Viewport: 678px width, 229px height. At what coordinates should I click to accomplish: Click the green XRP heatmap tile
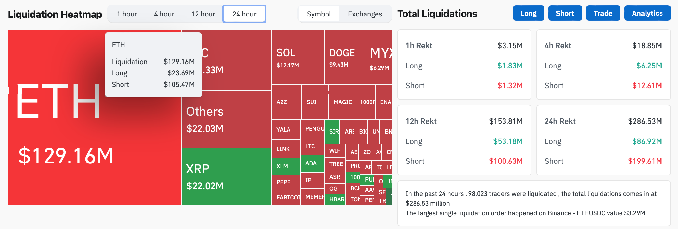tap(226, 176)
